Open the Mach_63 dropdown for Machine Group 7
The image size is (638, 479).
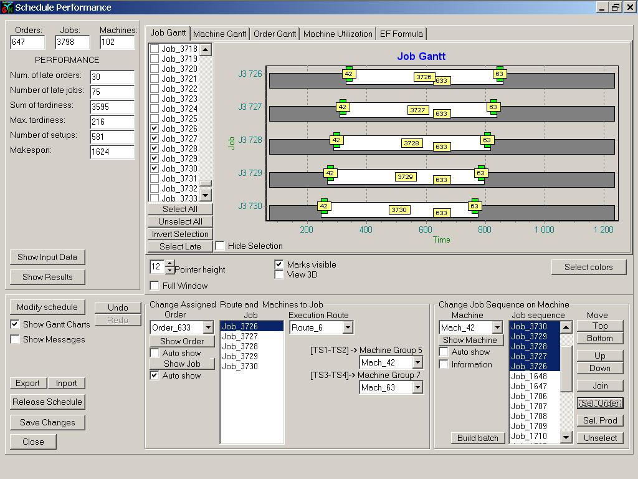pyautogui.click(x=417, y=387)
